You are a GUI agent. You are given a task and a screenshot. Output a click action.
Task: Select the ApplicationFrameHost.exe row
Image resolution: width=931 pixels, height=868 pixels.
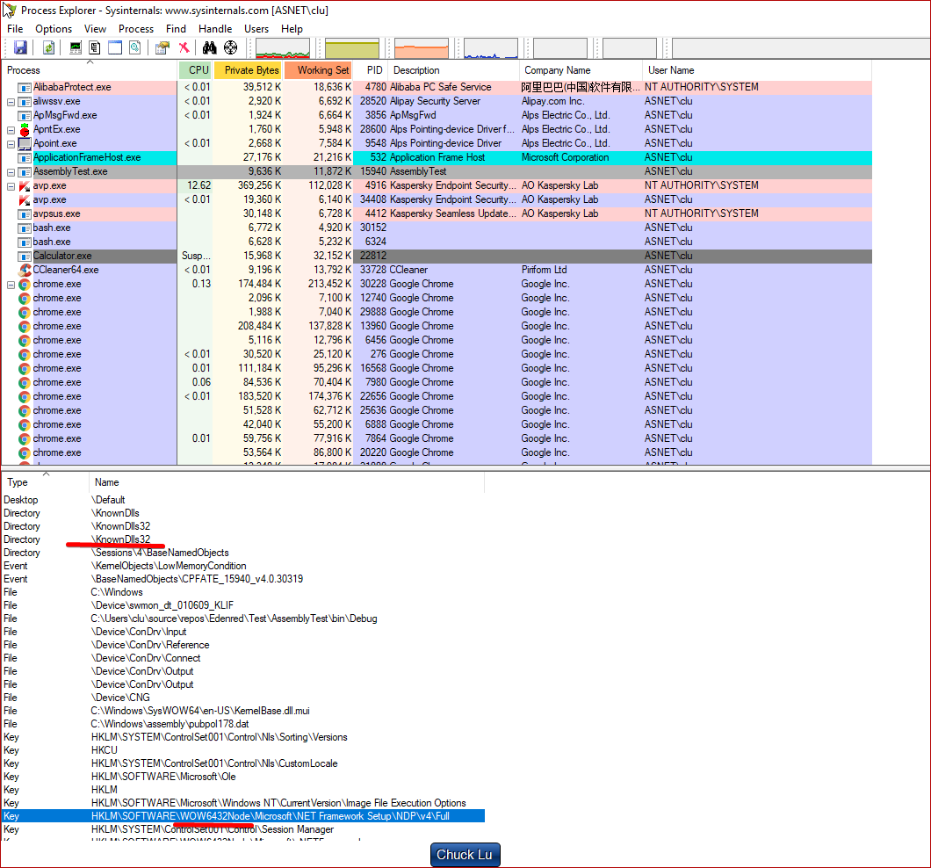pyautogui.click(x=437, y=157)
